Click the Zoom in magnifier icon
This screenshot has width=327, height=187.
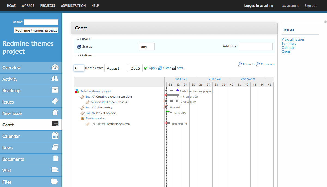(240, 64)
